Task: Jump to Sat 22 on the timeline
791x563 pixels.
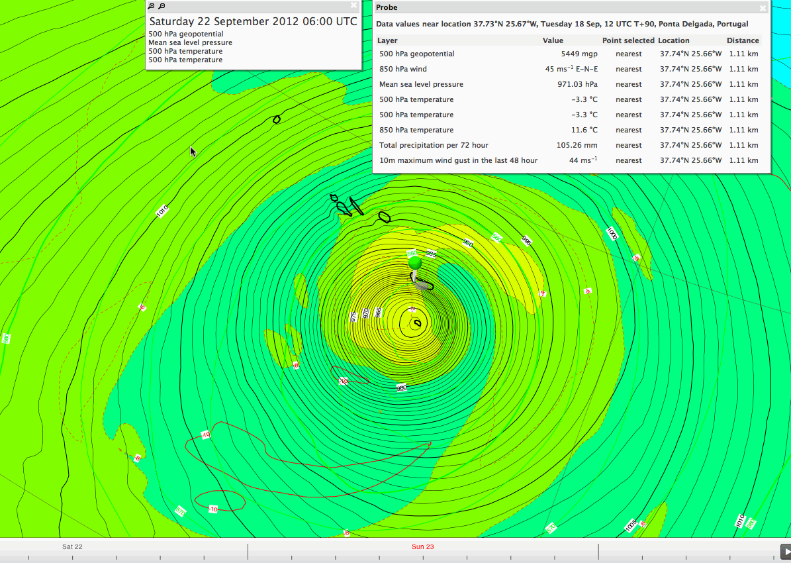Action: (72, 546)
